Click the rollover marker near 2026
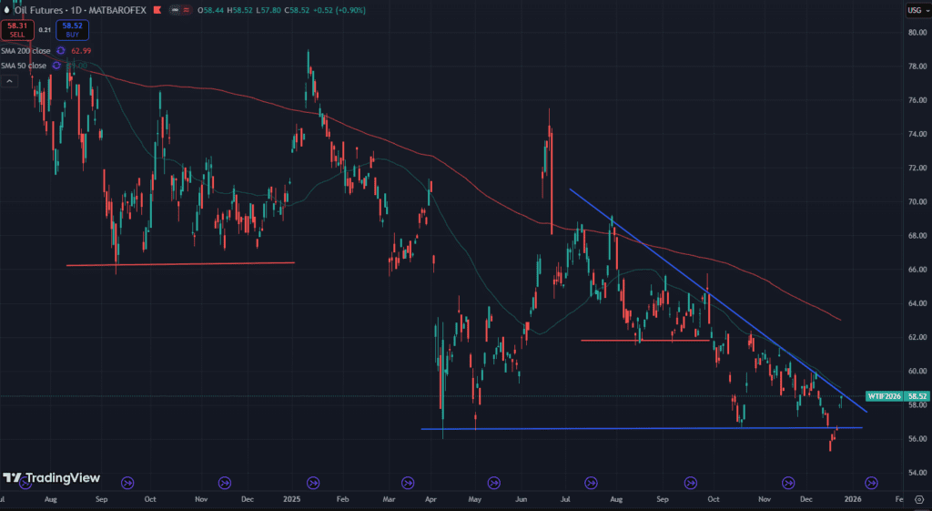The width and height of the screenshot is (932, 511). pos(871,482)
